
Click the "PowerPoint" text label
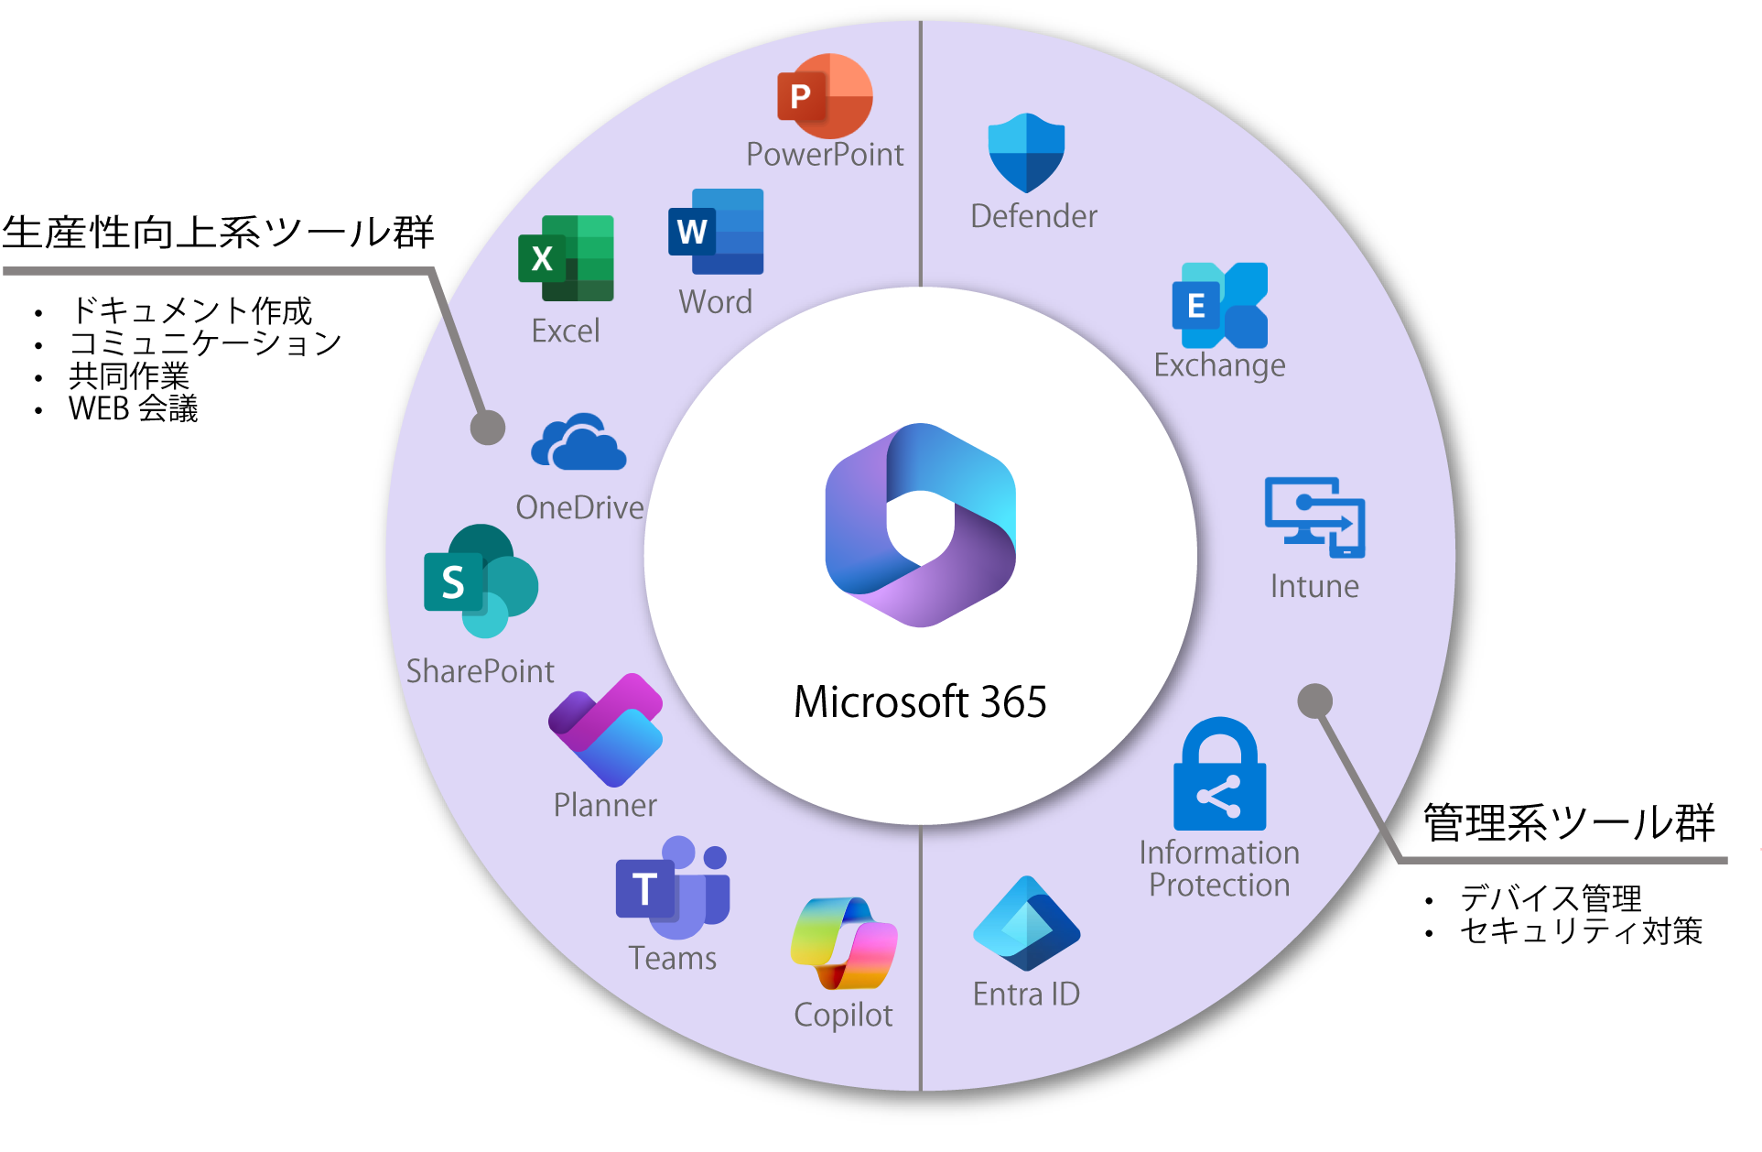tap(825, 155)
